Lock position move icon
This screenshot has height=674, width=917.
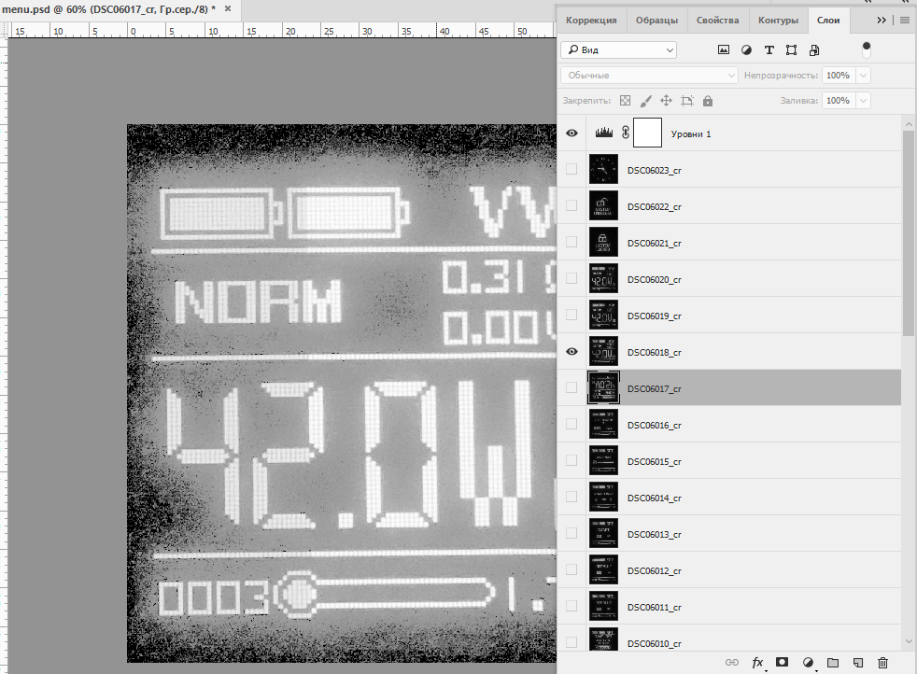666,101
